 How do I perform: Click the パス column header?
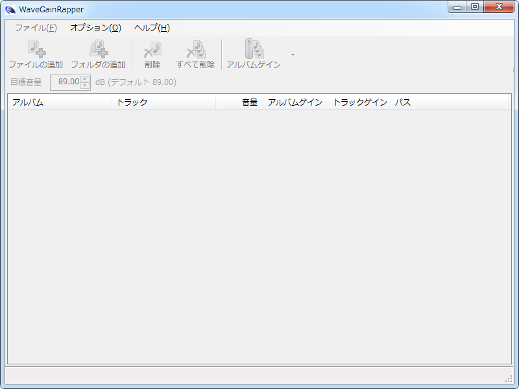tap(449, 102)
